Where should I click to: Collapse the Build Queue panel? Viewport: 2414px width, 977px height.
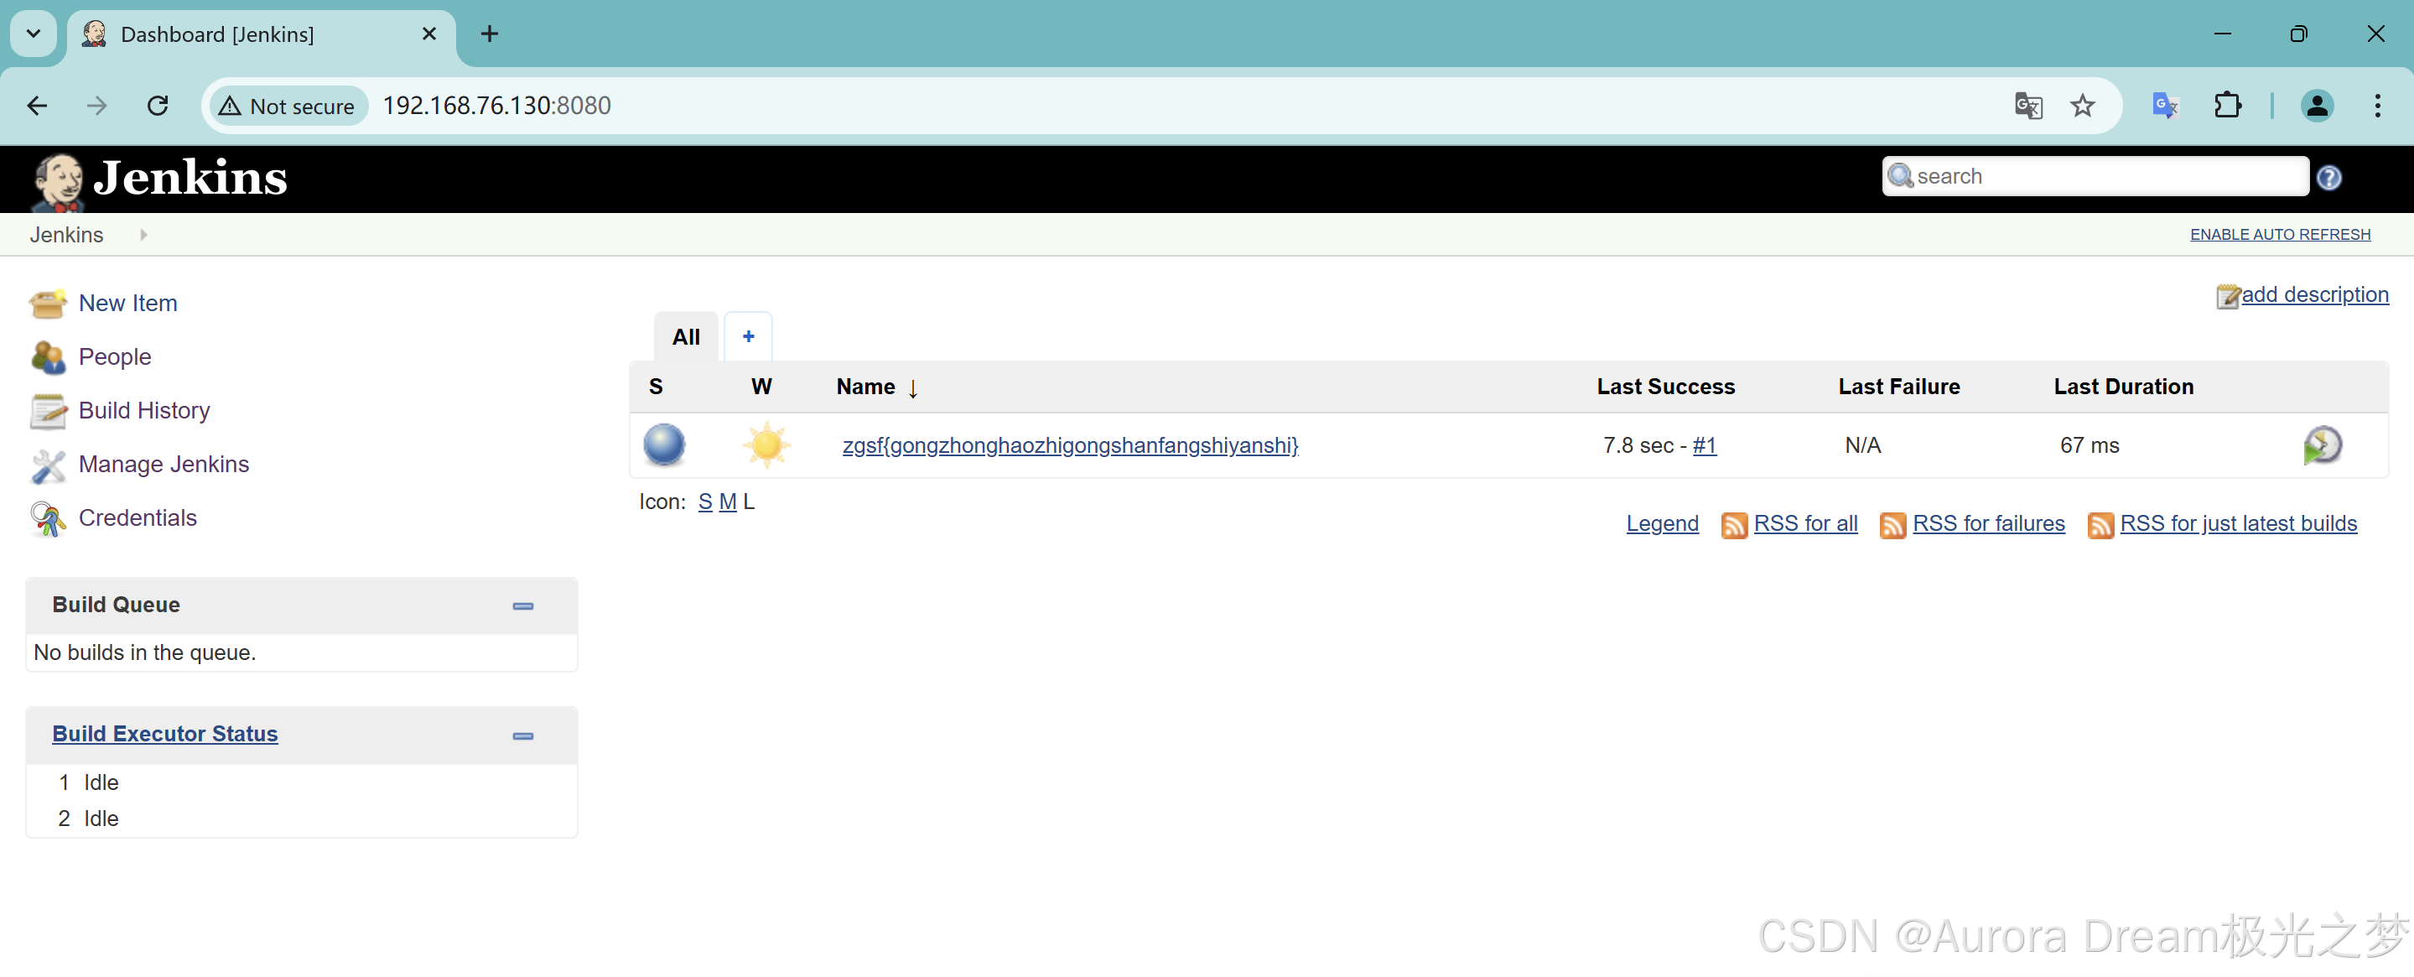pos(523,606)
